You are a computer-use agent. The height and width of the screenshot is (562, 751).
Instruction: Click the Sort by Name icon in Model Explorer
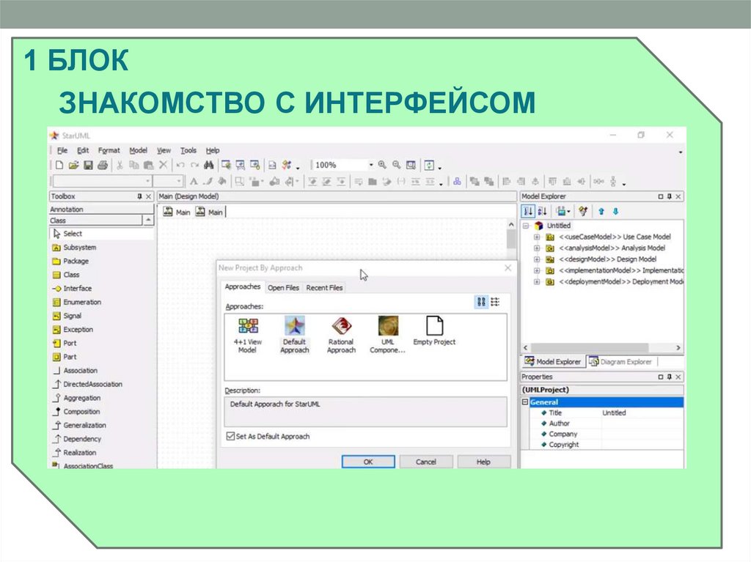542,211
